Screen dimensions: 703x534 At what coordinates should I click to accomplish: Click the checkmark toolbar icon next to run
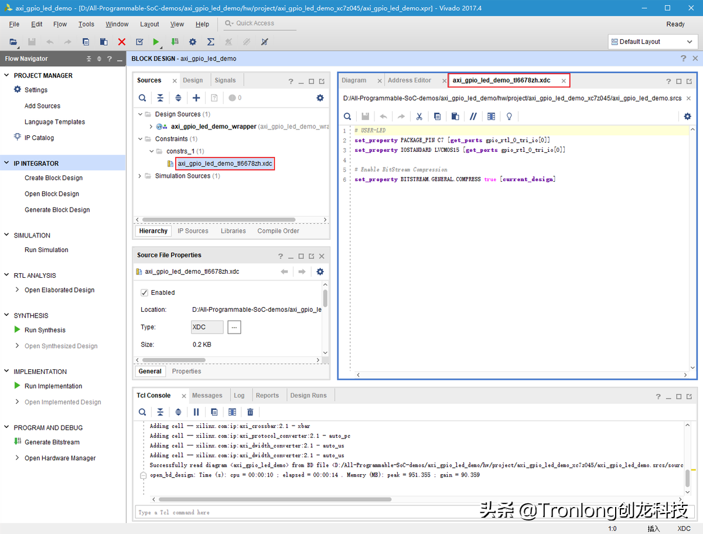point(139,42)
